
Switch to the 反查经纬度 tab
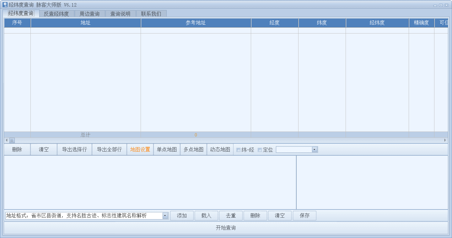click(x=56, y=14)
